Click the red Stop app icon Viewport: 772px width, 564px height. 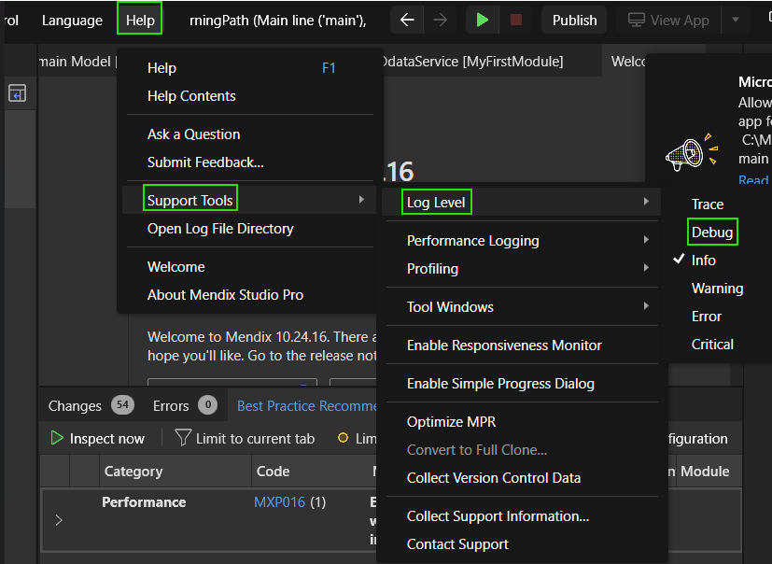(515, 20)
